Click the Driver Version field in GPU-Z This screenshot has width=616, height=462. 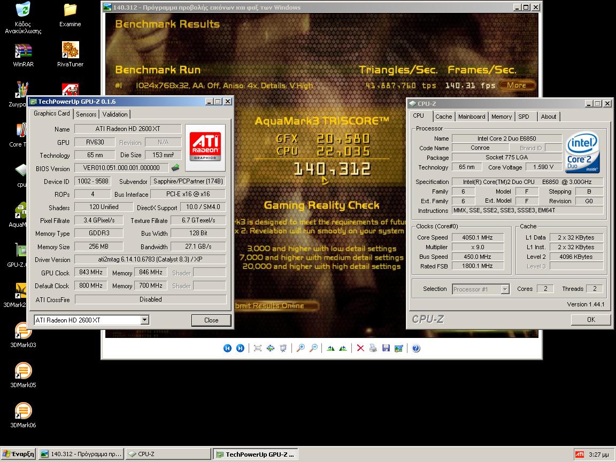[150, 259]
